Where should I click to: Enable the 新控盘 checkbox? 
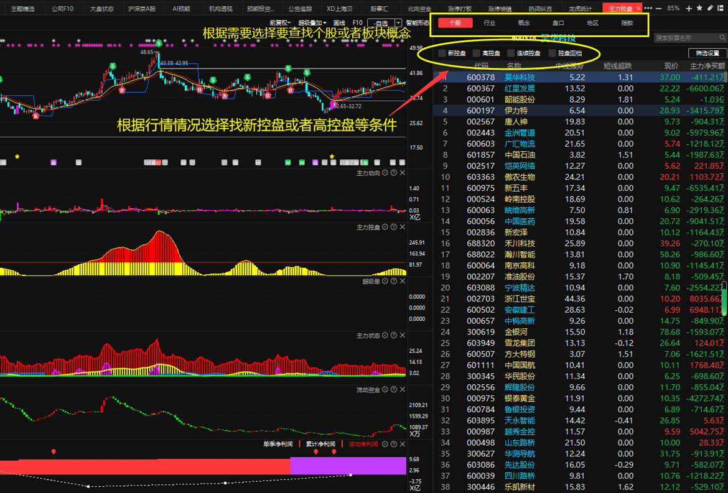442,53
